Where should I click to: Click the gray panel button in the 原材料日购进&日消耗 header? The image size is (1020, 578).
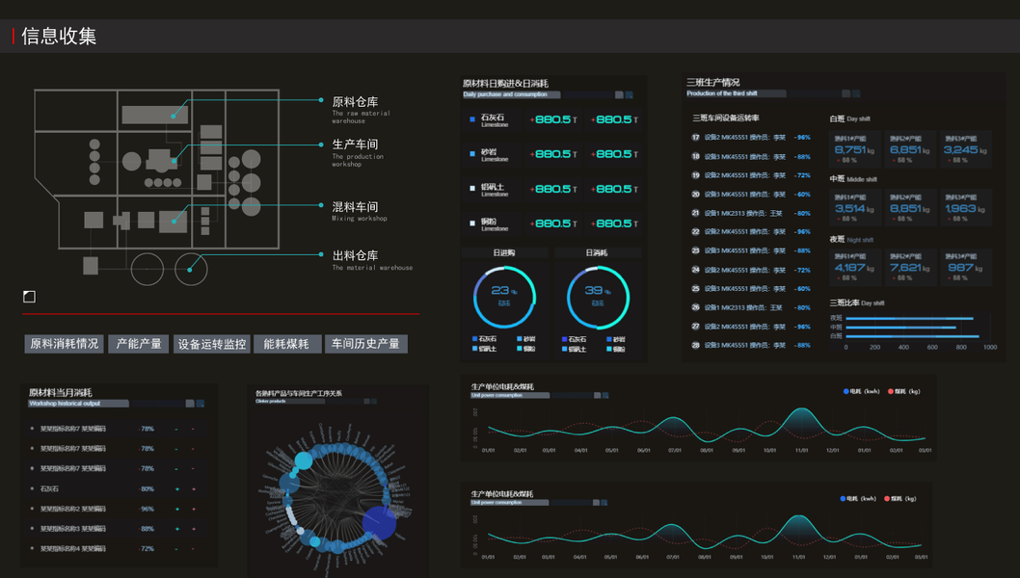[x=619, y=95]
